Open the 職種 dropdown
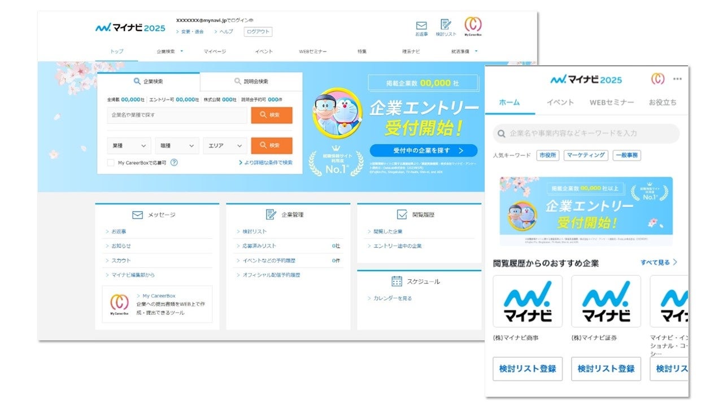 (177, 146)
